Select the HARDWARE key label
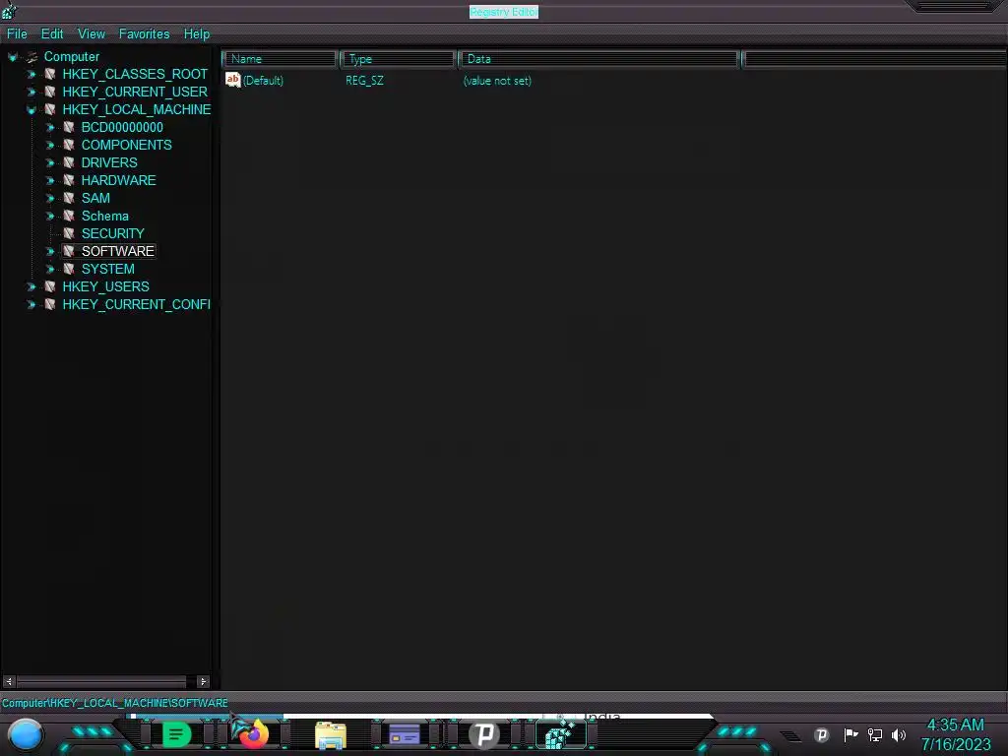 point(118,181)
